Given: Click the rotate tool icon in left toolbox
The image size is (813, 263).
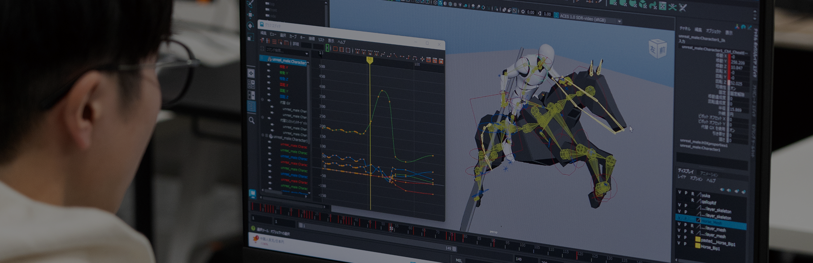Looking at the screenshot, I should tap(250, 25).
